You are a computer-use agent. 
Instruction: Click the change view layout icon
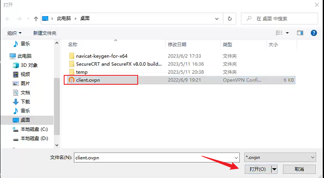point(279,33)
